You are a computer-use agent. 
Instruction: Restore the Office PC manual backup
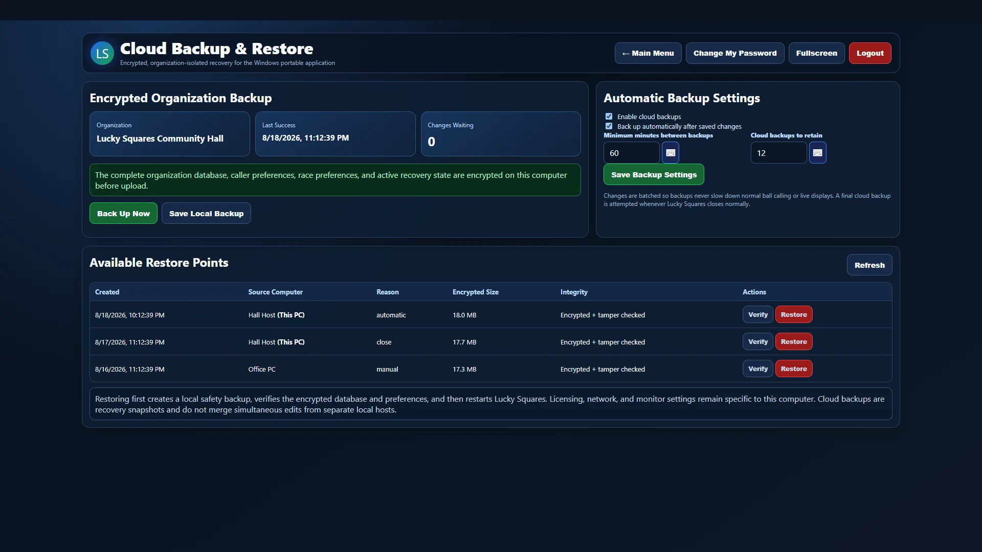click(794, 369)
